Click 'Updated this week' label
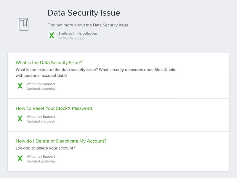237x178 pixels. click(41, 121)
